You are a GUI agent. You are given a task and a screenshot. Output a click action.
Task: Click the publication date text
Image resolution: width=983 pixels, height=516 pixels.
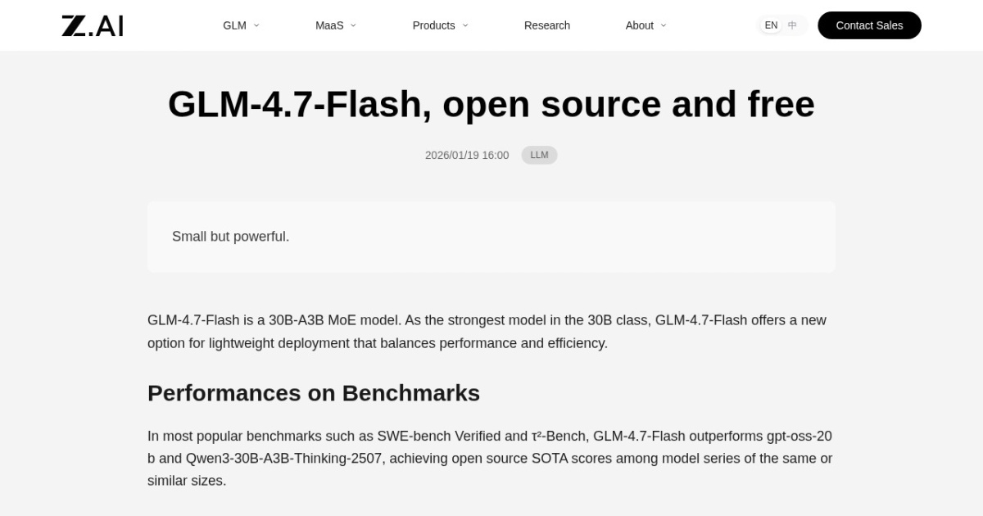[467, 155]
